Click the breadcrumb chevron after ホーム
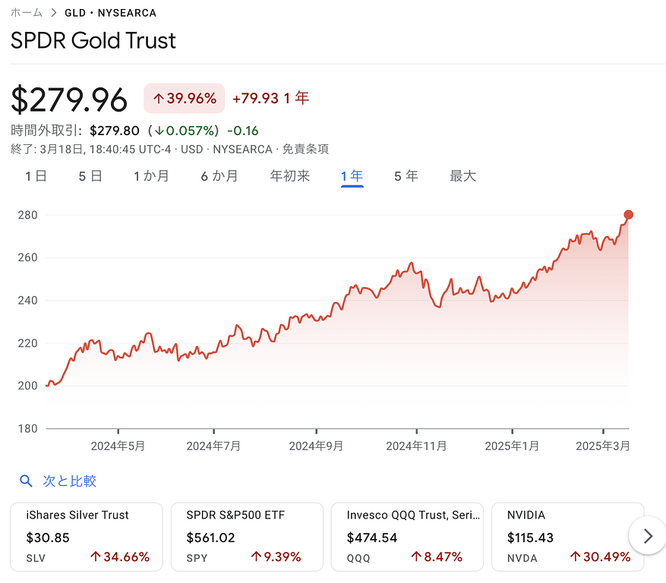The width and height of the screenshot is (666, 583). [54, 13]
